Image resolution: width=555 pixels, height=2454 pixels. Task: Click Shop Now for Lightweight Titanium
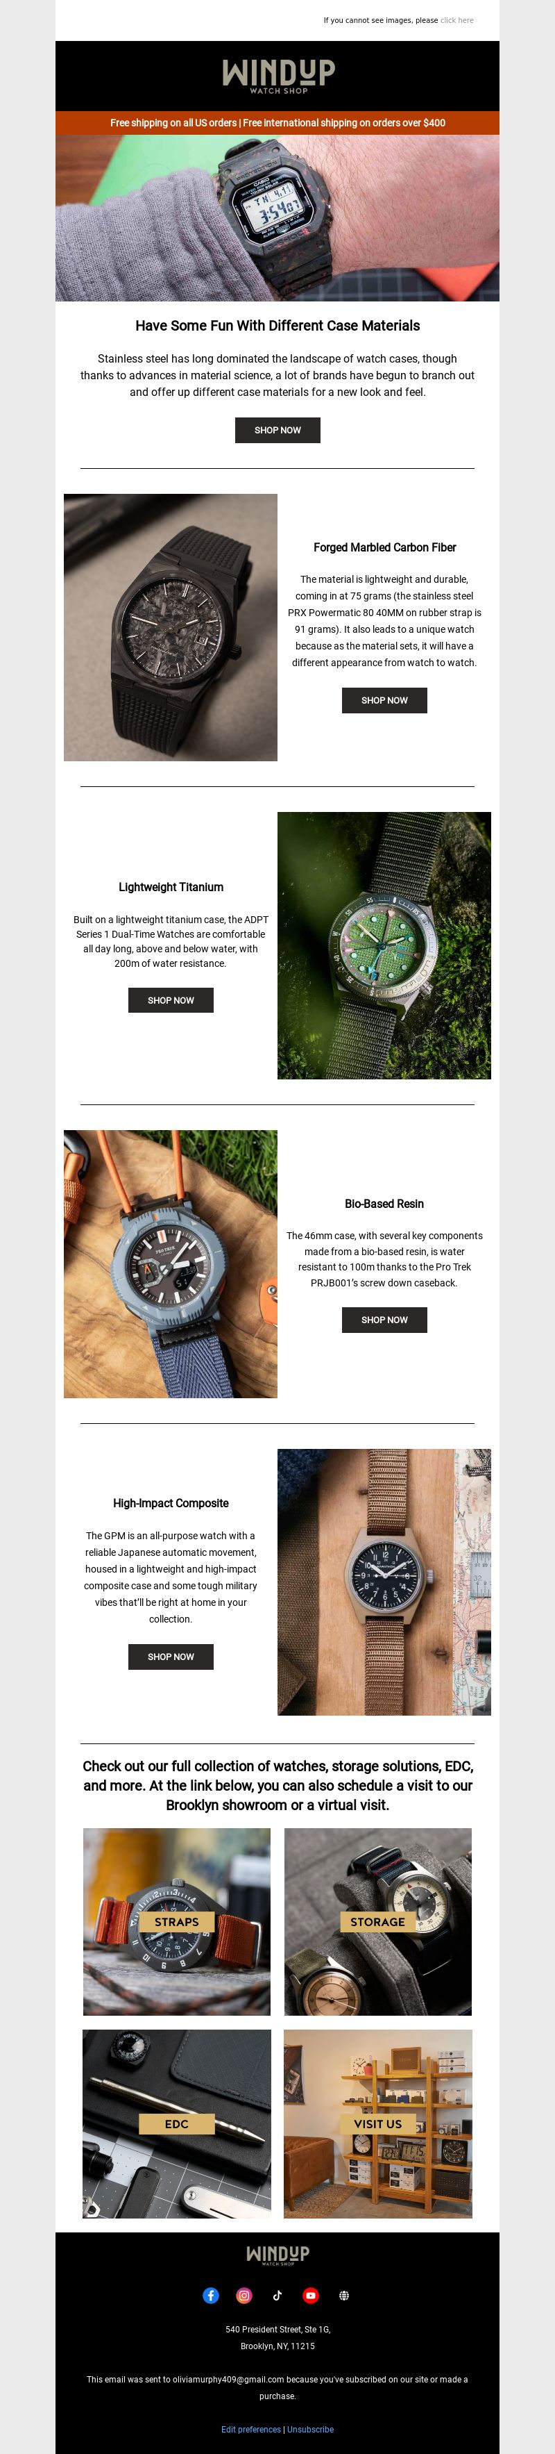[x=171, y=1000]
